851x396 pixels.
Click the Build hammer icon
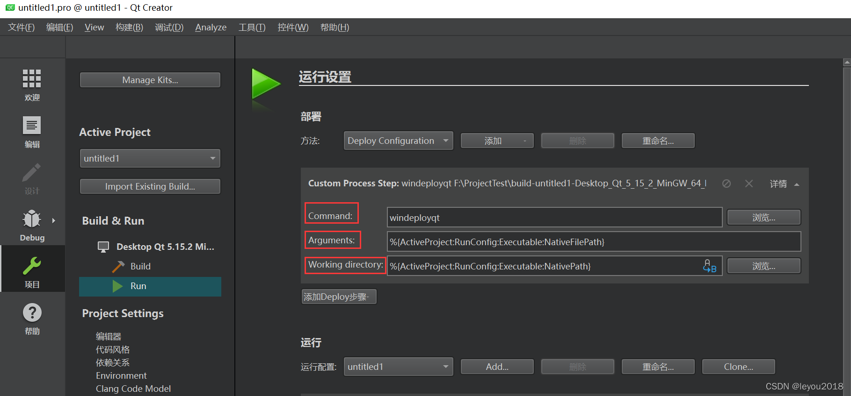tap(118, 266)
